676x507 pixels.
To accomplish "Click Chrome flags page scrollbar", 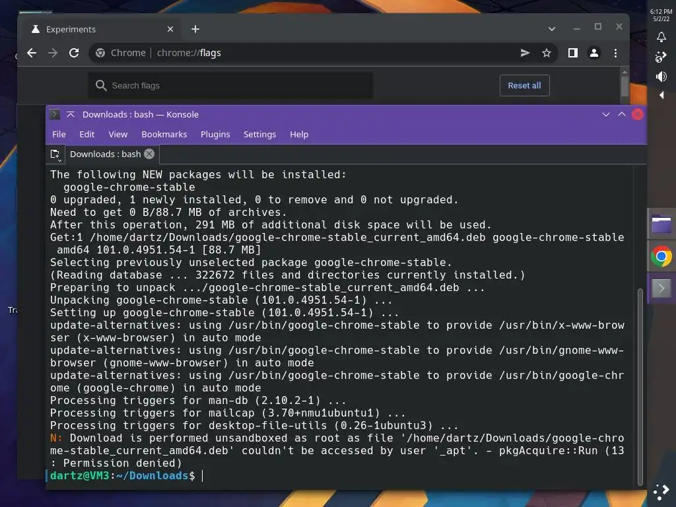I will tap(625, 86).
